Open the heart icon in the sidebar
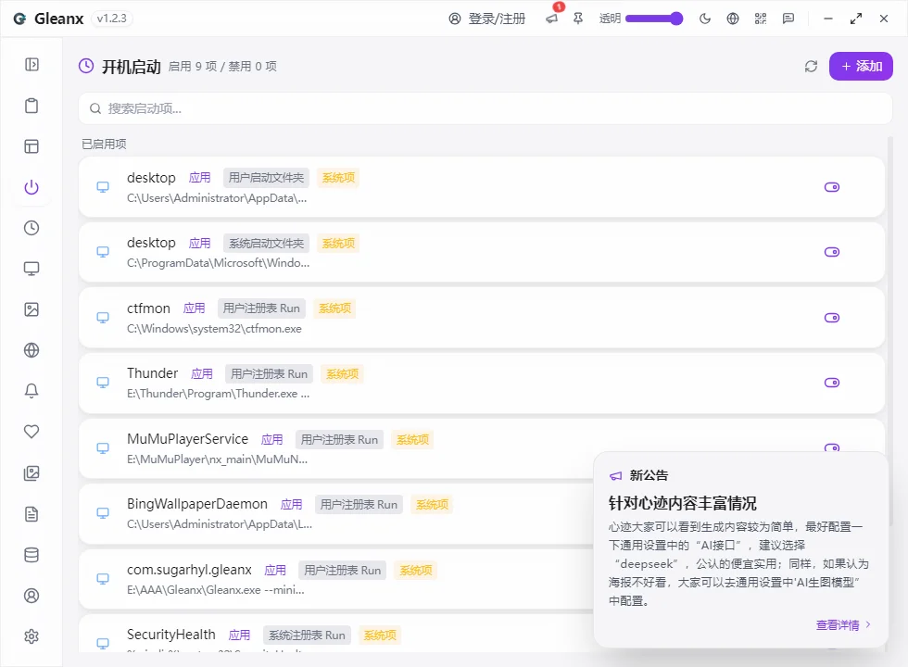The width and height of the screenshot is (908, 667). click(x=32, y=432)
